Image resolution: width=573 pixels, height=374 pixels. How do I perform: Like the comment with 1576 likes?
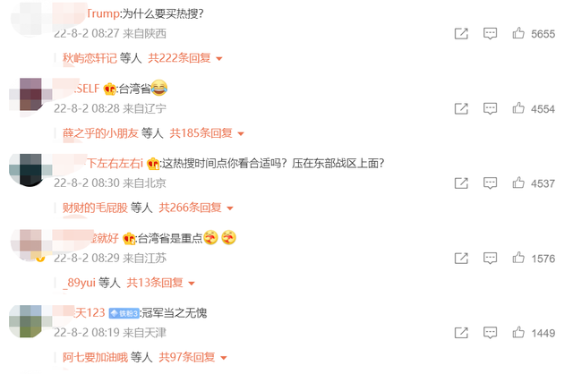point(518,258)
